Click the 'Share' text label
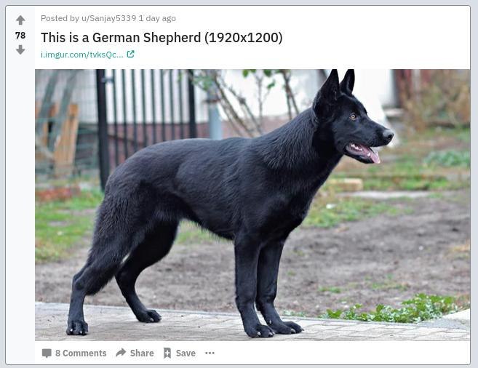The height and width of the screenshot is (368, 478). point(142,353)
